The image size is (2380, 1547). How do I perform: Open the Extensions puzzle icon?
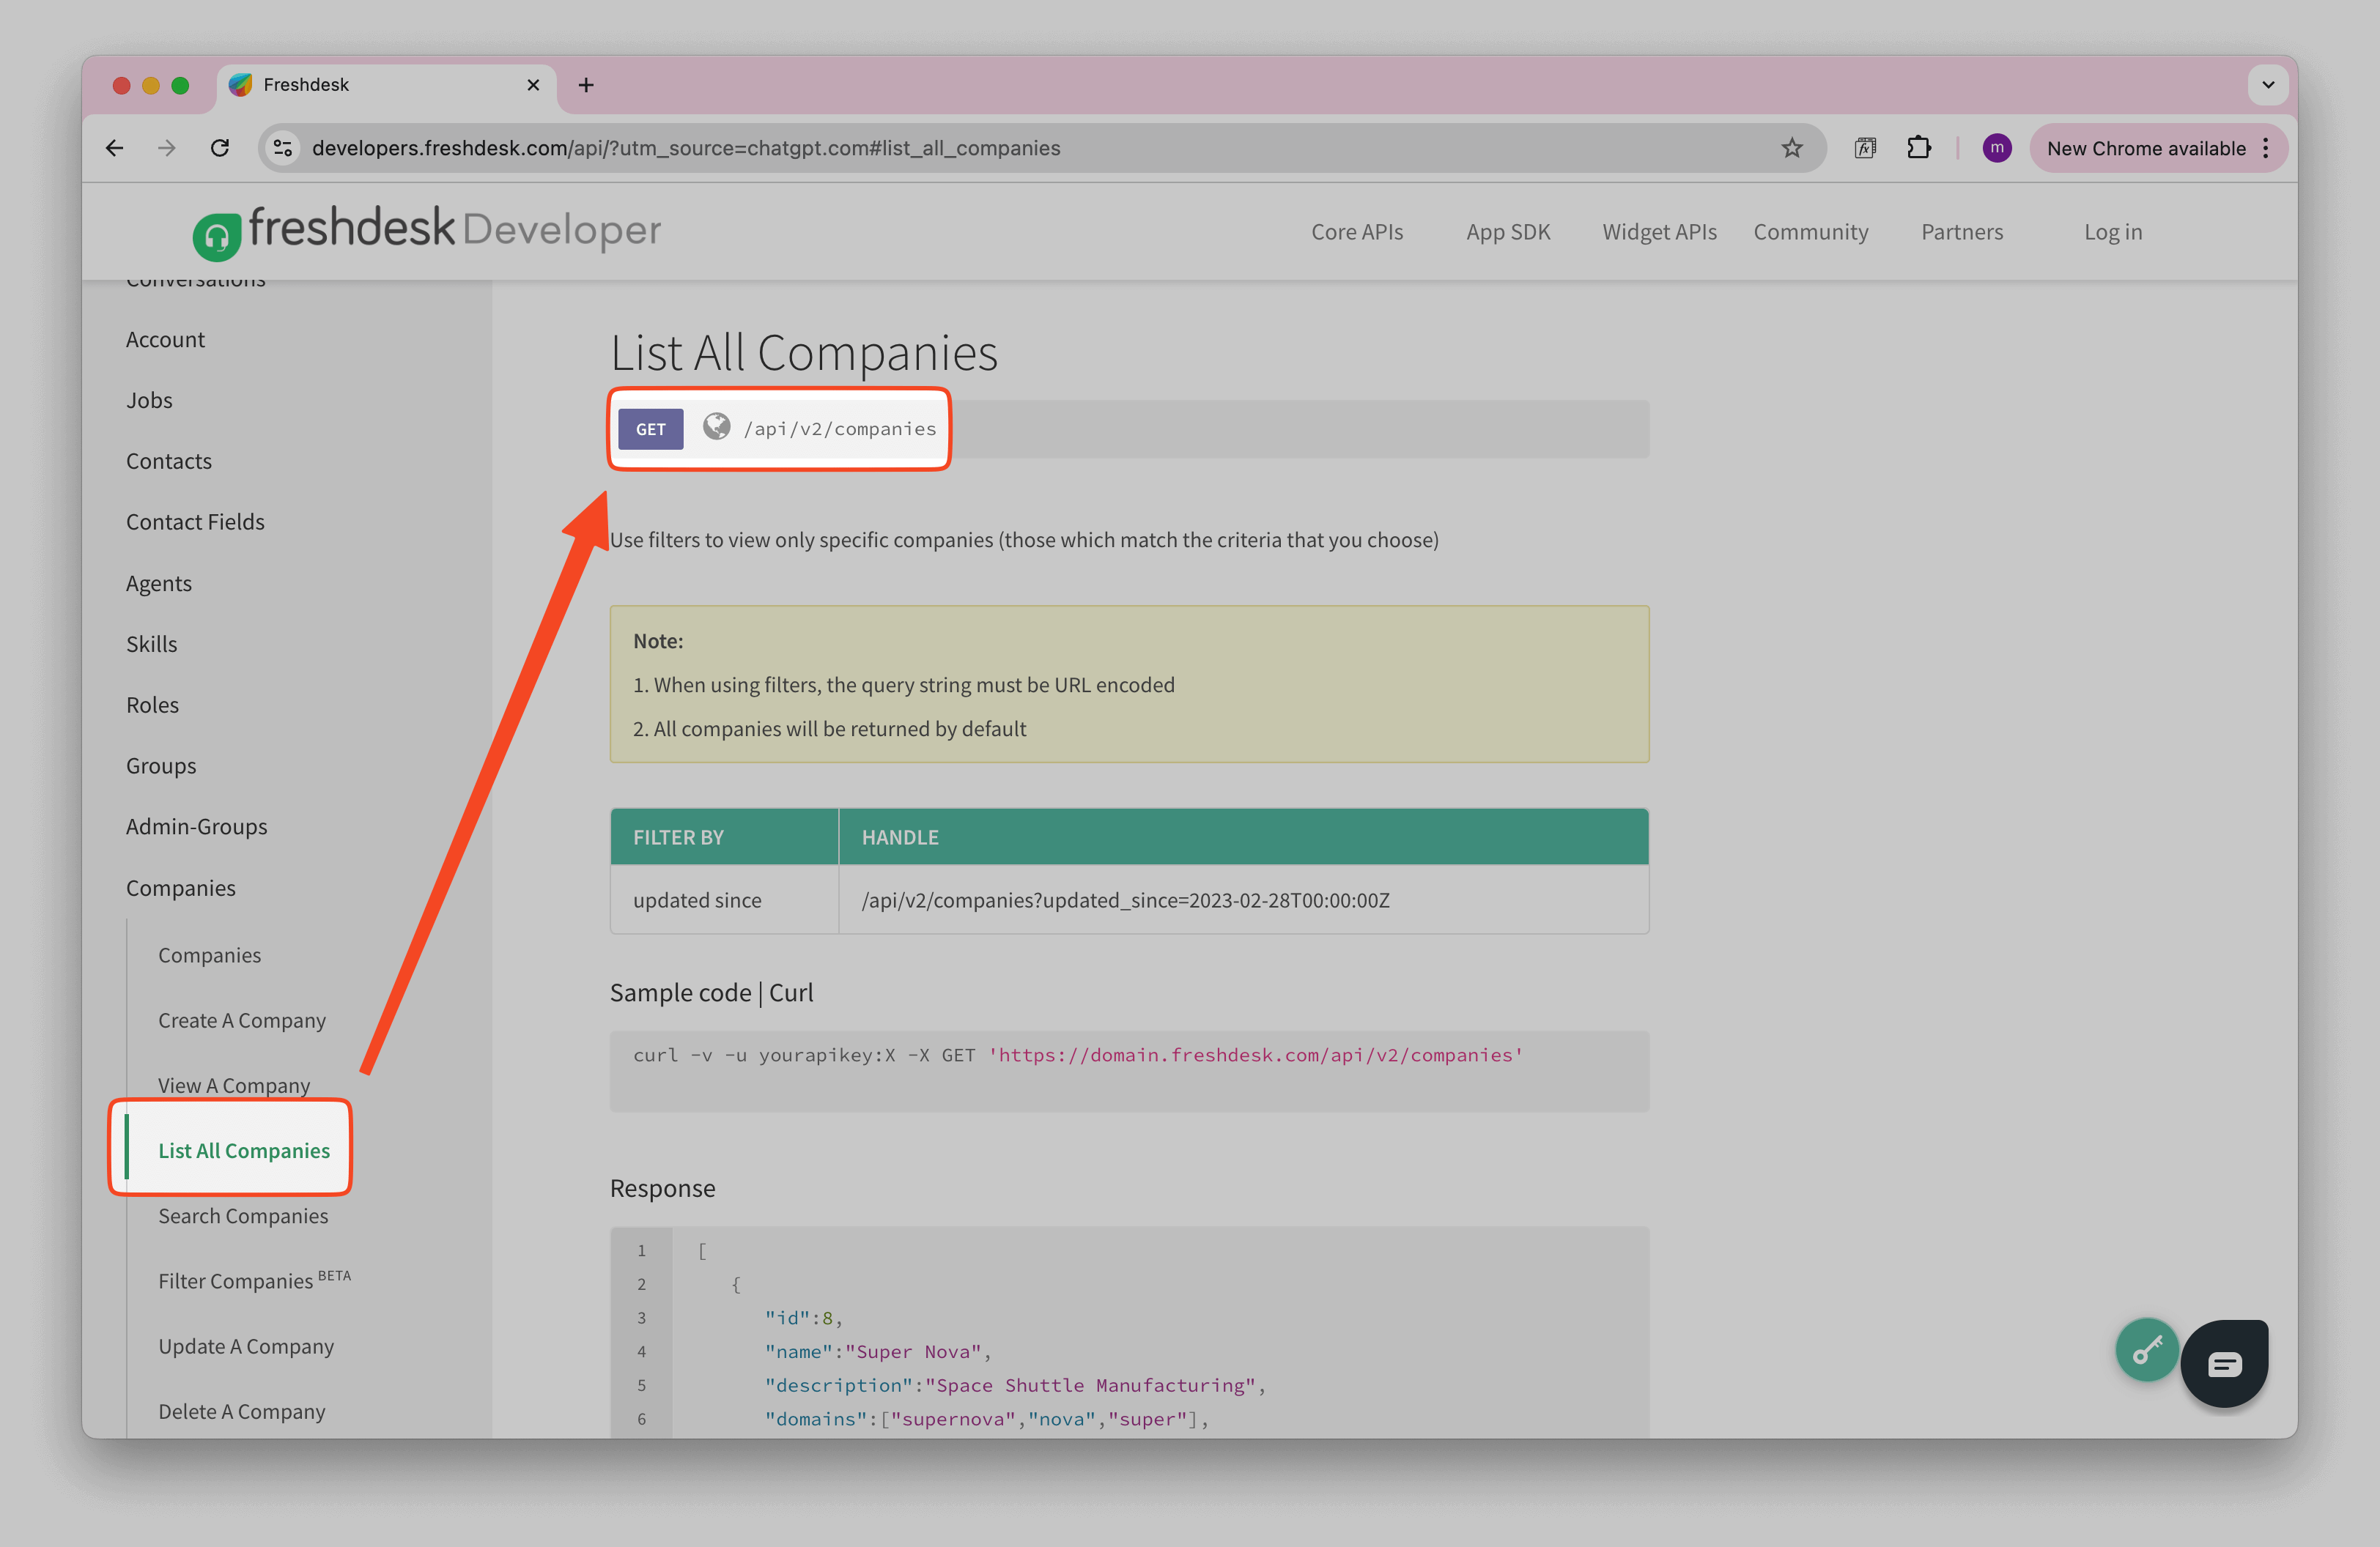click(1918, 148)
